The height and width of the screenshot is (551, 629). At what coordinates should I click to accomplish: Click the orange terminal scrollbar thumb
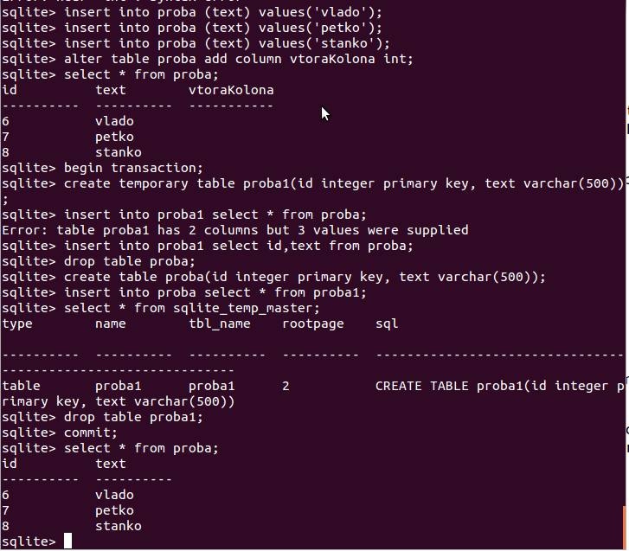(x=624, y=528)
